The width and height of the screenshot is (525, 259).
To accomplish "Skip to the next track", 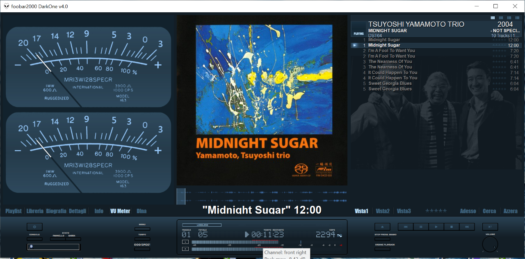I will coord(467,227).
